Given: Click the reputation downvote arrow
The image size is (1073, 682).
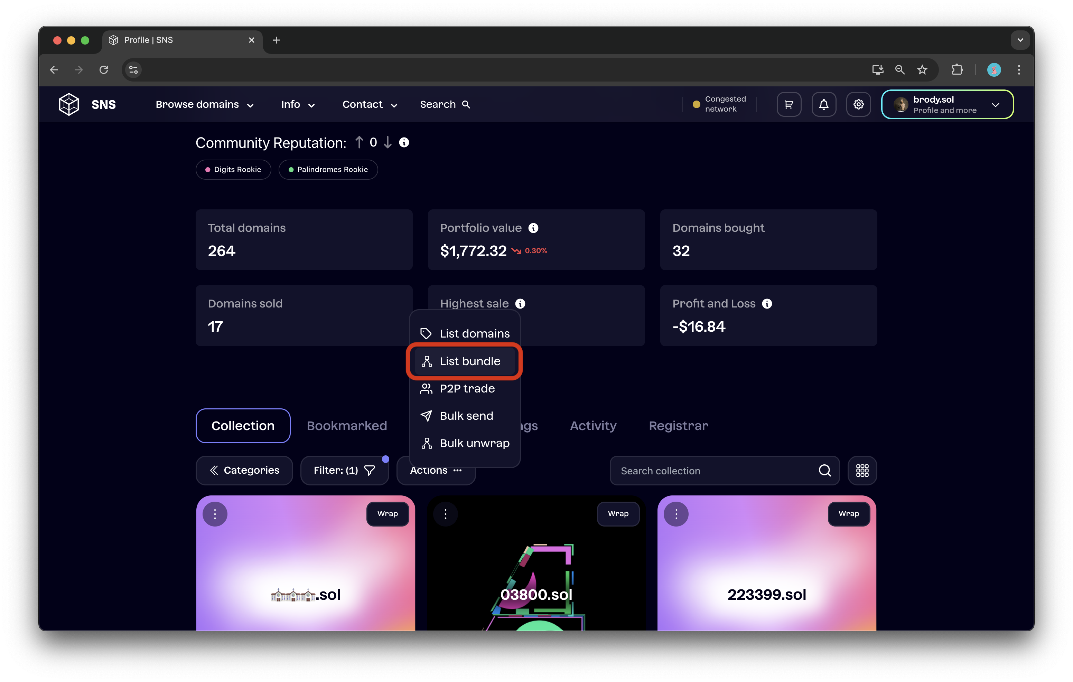Looking at the screenshot, I should click(x=388, y=143).
